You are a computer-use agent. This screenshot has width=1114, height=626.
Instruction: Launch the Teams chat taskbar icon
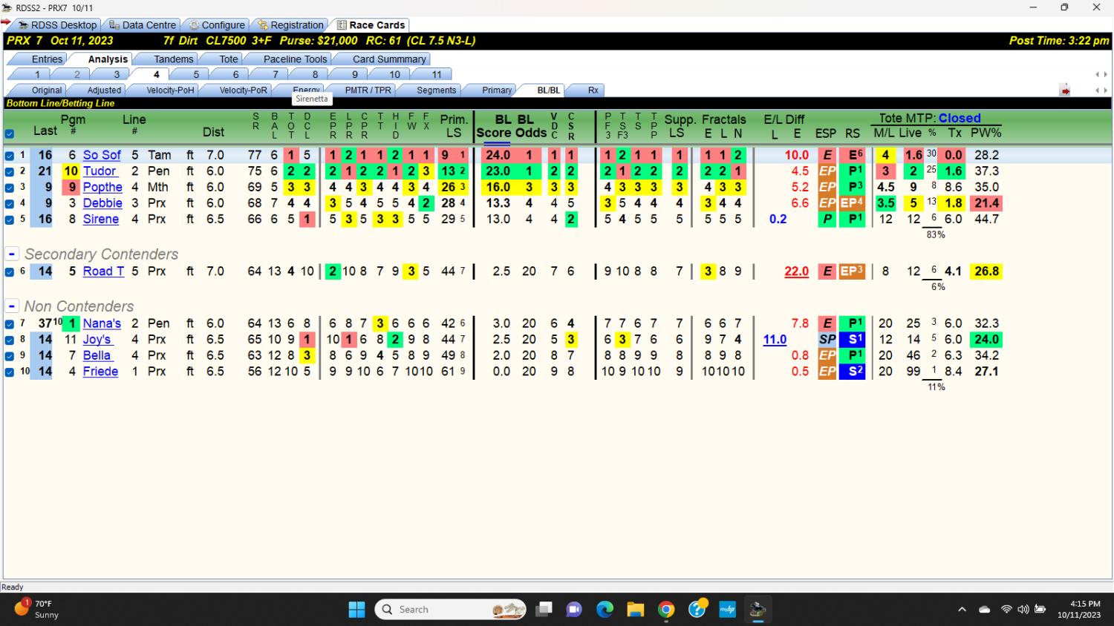point(574,610)
